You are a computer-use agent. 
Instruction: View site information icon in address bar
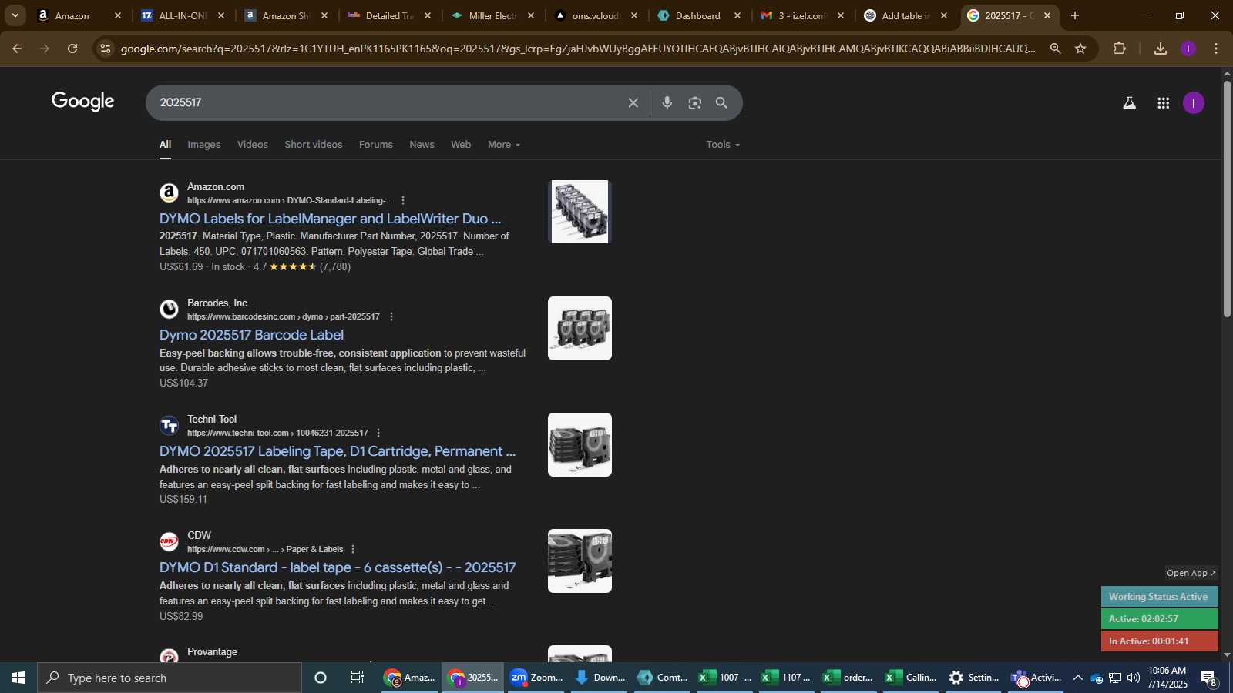click(106, 49)
